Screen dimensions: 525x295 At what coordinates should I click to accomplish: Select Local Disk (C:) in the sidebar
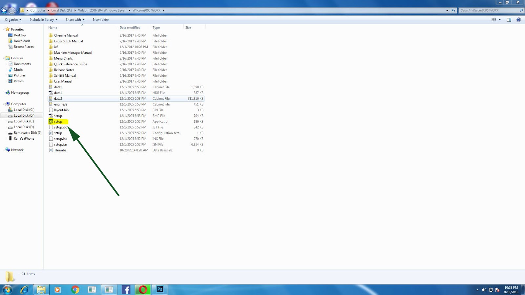[x=24, y=110]
